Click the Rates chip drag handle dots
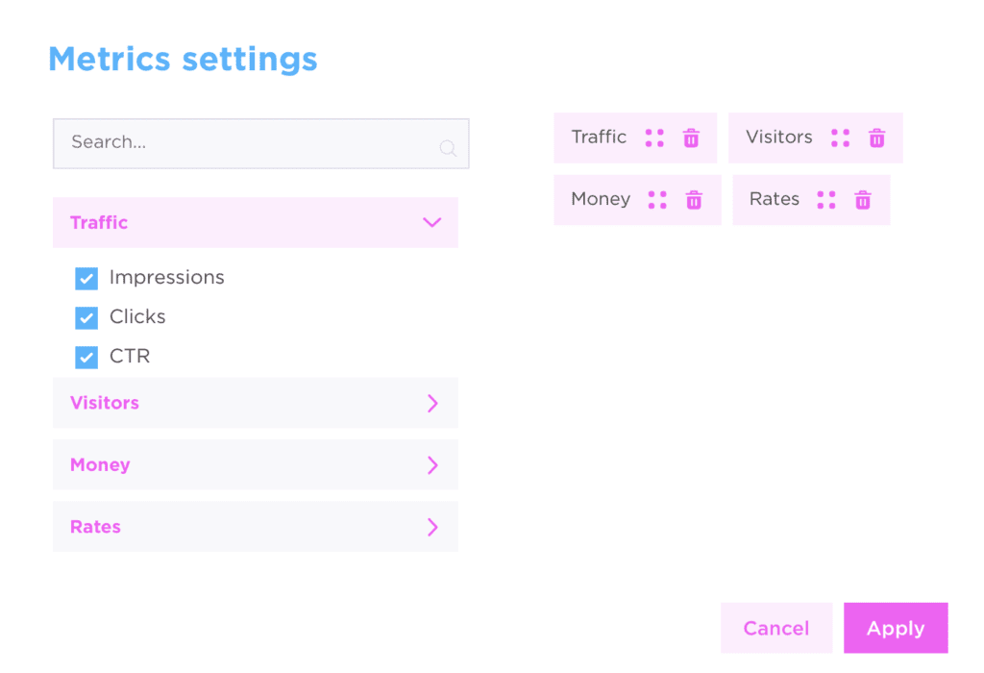The image size is (984, 673). pos(826,200)
